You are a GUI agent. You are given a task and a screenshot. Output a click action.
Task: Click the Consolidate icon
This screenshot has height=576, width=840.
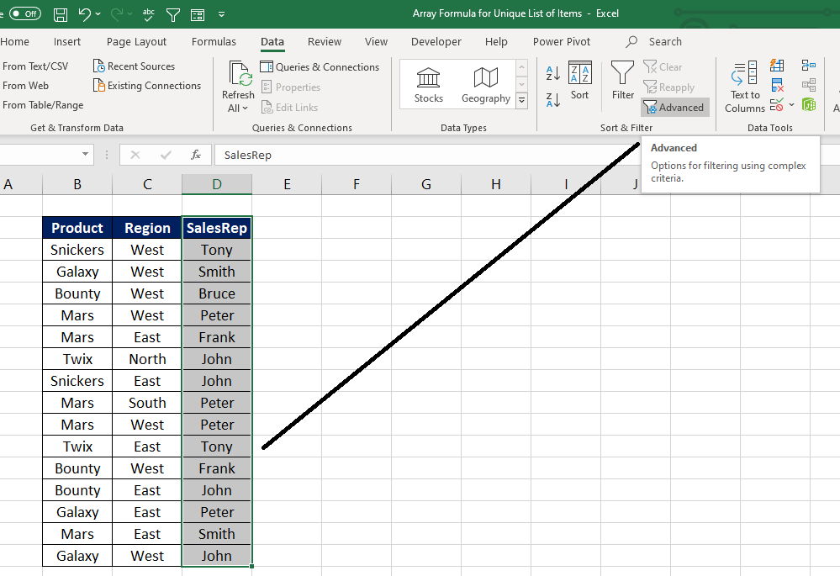coord(809,66)
